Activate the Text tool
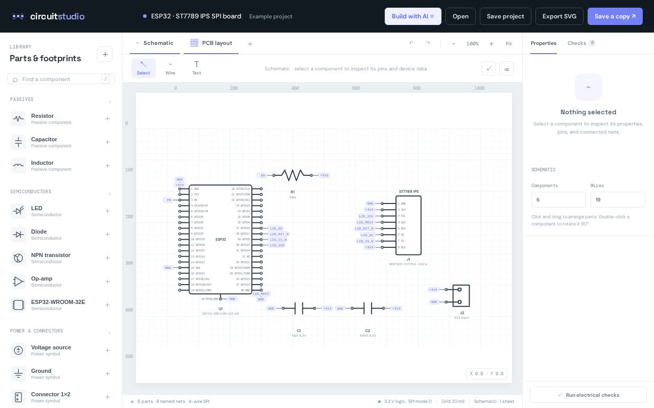This screenshot has width=654, height=408. (196, 68)
